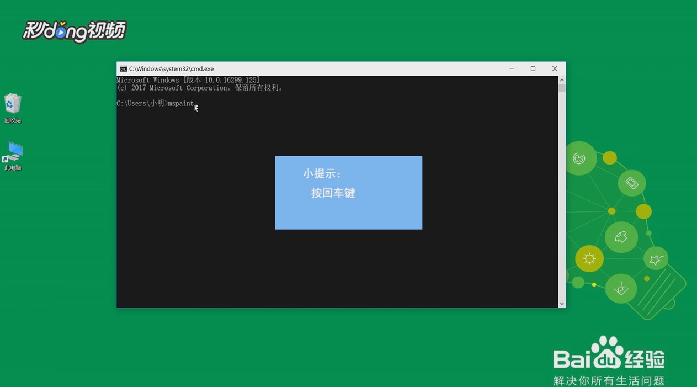The height and width of the screenshot is (387, 697).
Task: Minimize the cmd.exe window
Action: [x=512, y=68]
